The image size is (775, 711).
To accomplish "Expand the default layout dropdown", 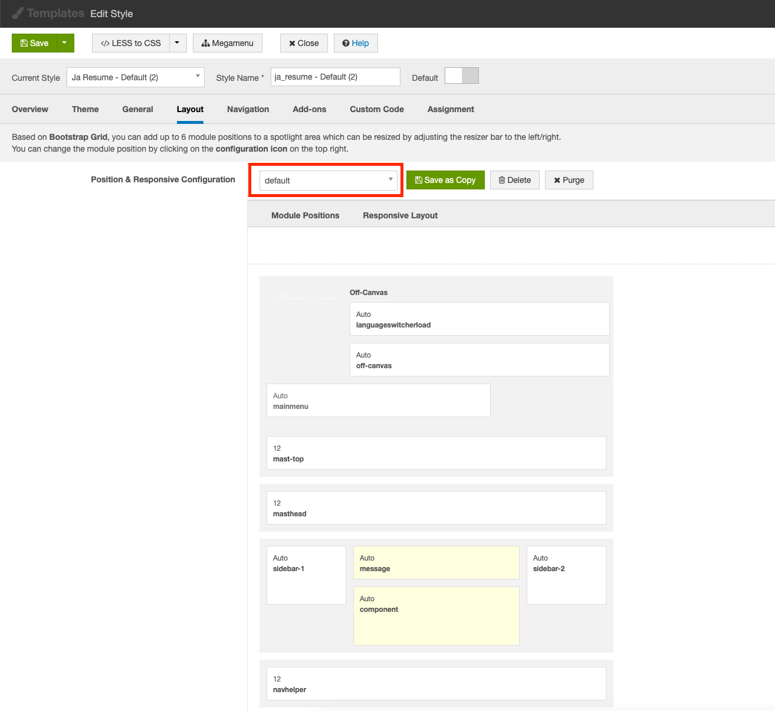I will click(x=328, y=181).
